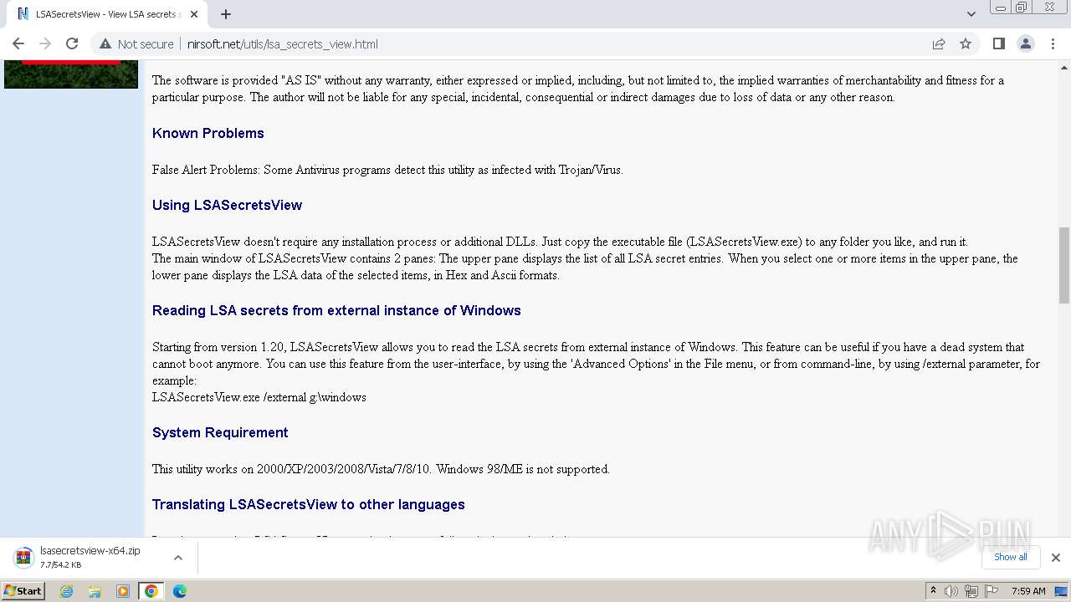Open Action Center flag icon
Screen dimensions: 1071x602
point(992,591)
